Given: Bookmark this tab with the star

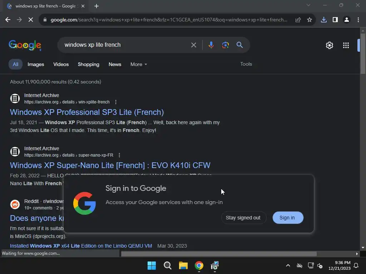Looking at the screenshot, I should (x=309, y=20).
